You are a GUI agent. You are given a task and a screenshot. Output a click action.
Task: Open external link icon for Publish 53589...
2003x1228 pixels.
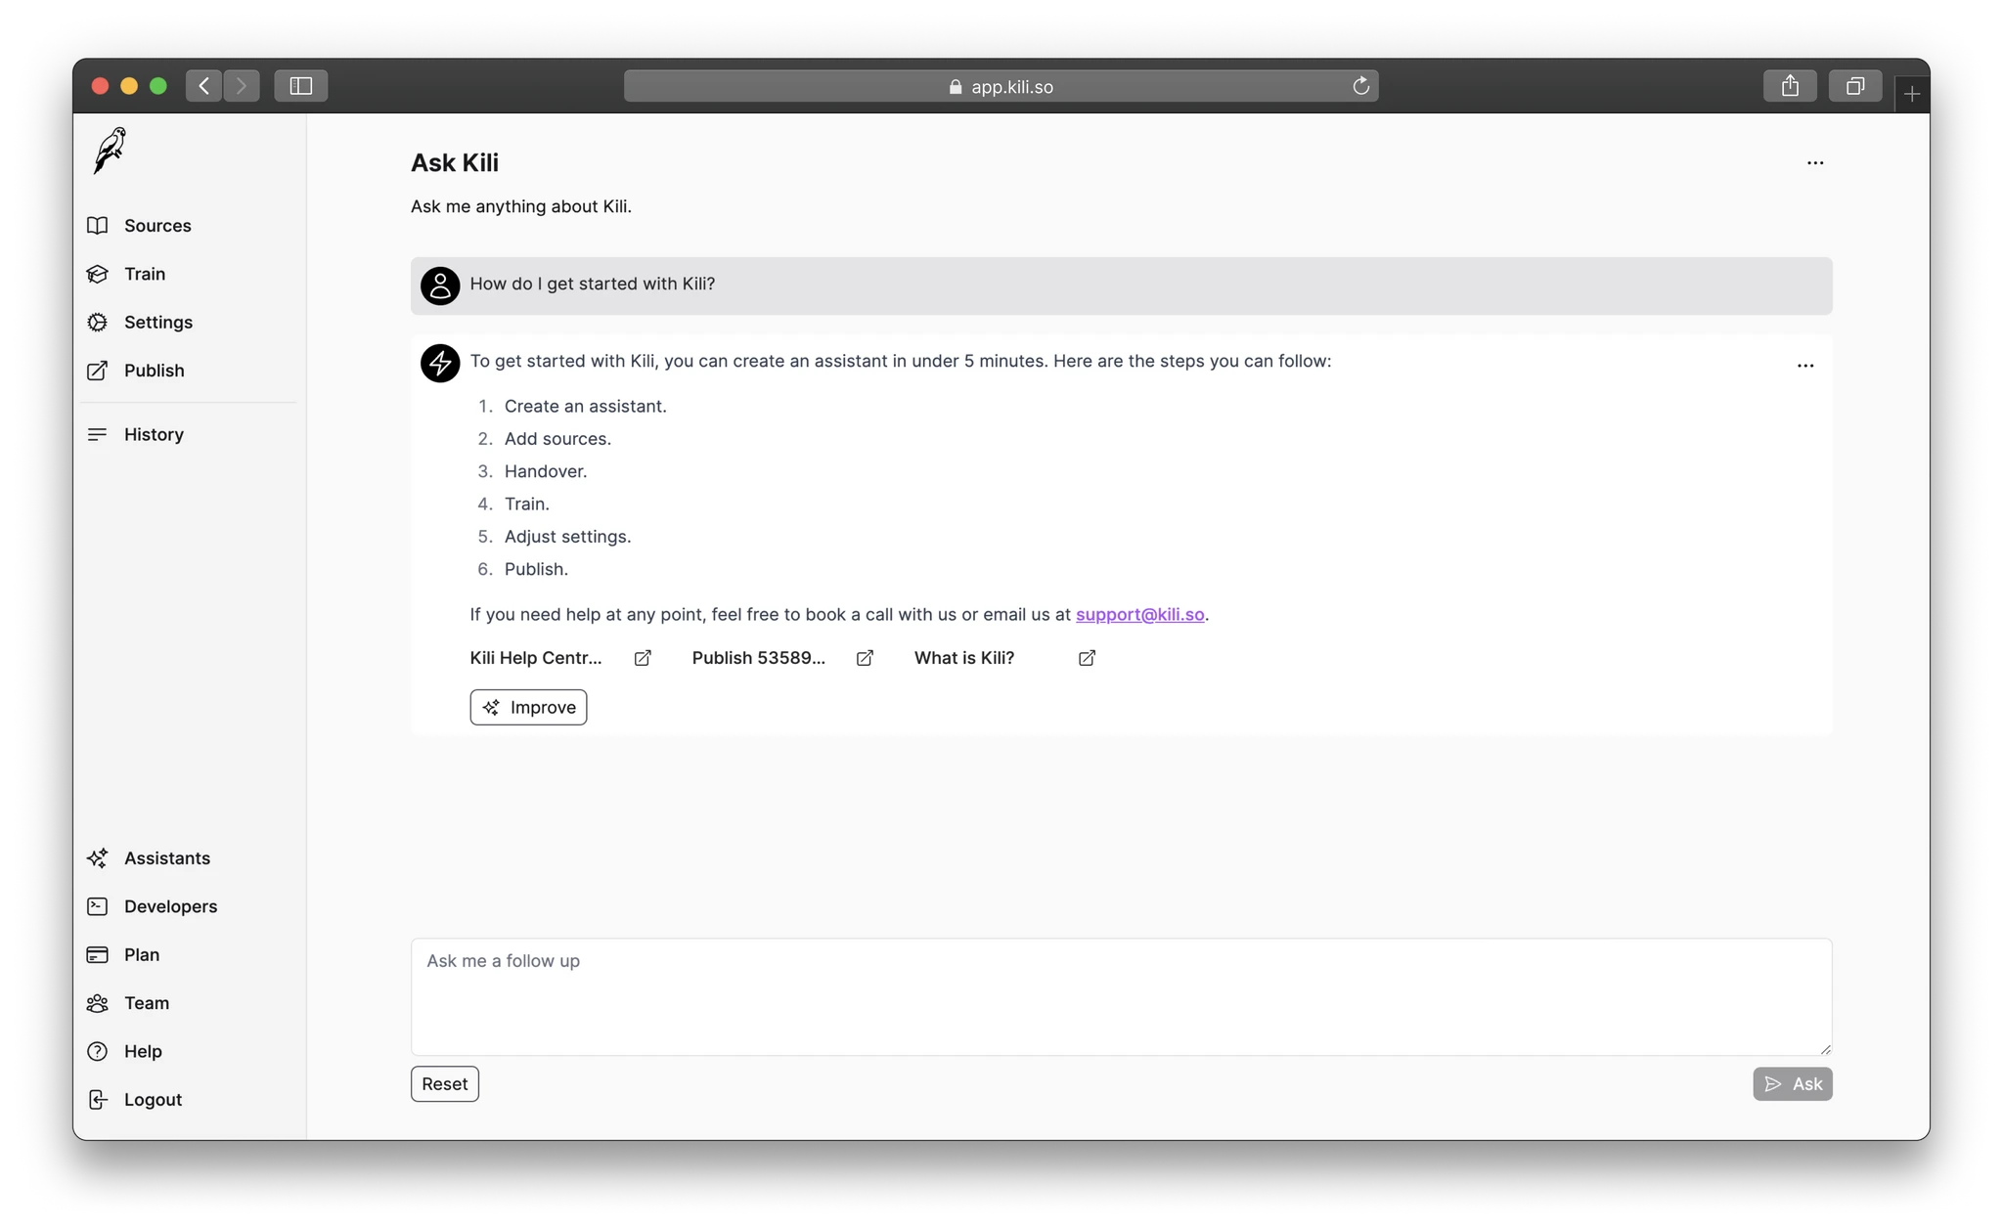865,658
